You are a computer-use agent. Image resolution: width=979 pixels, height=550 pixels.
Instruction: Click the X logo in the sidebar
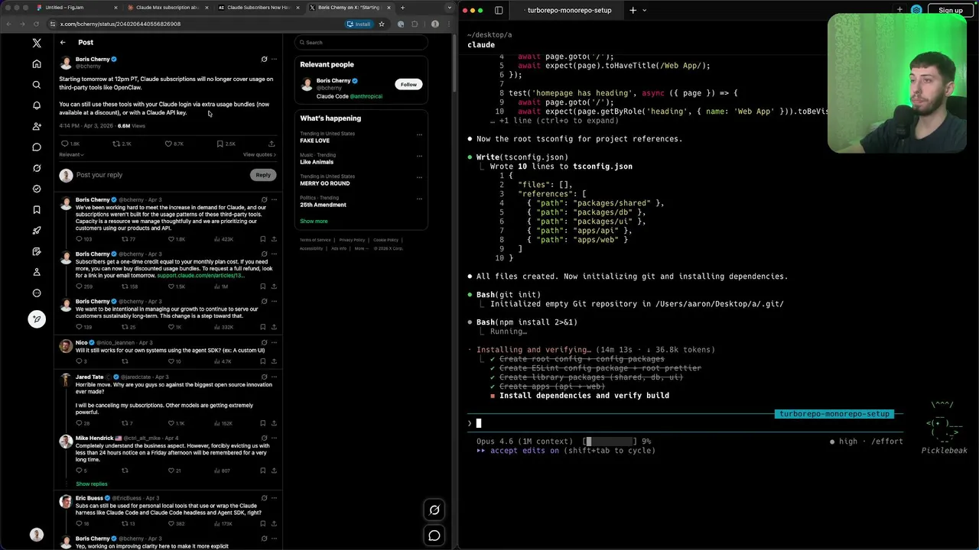point(37,43)
